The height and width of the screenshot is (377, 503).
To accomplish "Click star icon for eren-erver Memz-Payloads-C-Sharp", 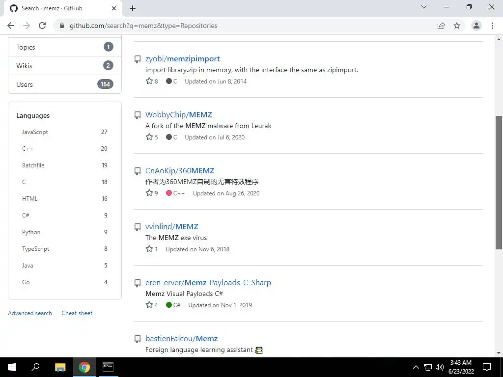I will coord(149,304).
